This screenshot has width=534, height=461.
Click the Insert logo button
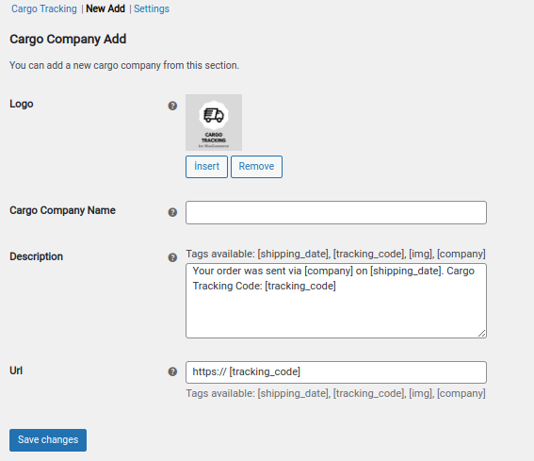pos(206,167)
